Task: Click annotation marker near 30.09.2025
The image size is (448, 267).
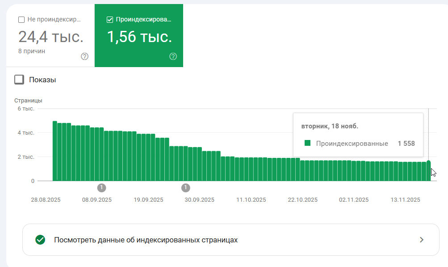Action: 186,187
